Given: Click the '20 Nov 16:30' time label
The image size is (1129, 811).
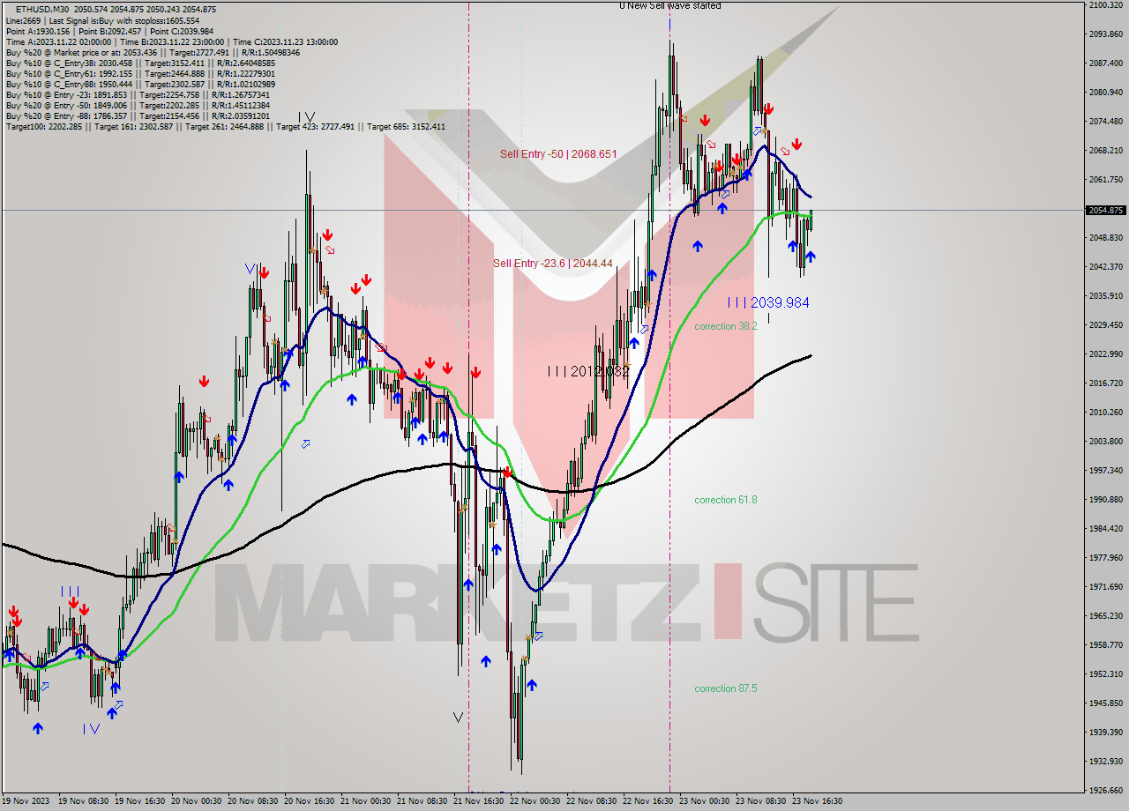Looking at the screenshot, I should click(x=309, y=801).
